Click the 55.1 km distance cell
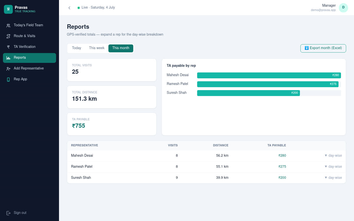The width and height of the screenshot is (354, 221). [x=222, y=166]
